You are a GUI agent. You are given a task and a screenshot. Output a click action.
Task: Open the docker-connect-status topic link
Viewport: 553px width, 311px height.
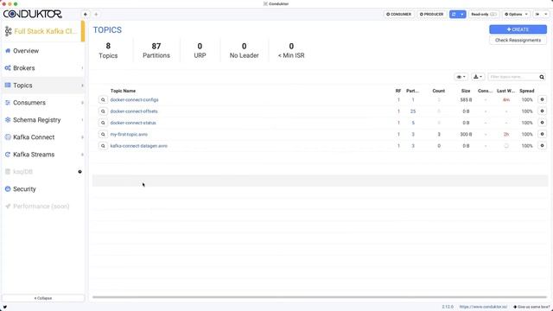tap(133, 123)
